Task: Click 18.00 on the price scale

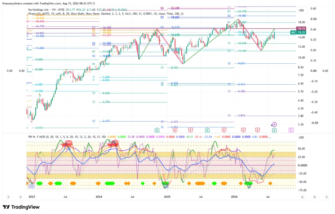Action: (301, 22)
